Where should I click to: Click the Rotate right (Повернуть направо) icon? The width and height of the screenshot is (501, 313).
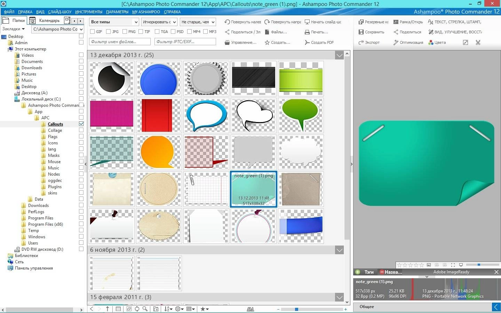267,22
